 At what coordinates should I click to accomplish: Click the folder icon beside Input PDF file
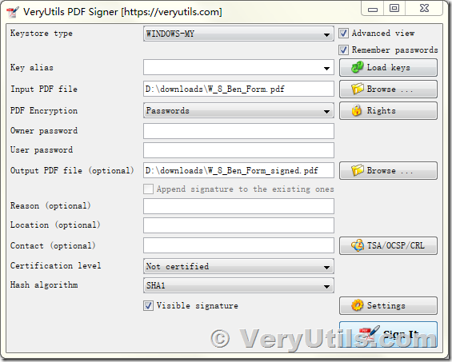[x=357, y=89]
